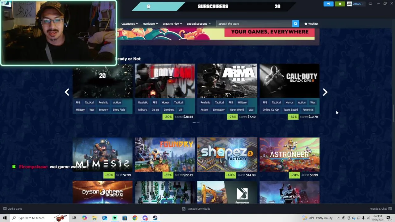Screen dimensions: 395x222
Task: Click the $26.65 Bodycam price
Action: pyautogui.click(x=188, y=117)
